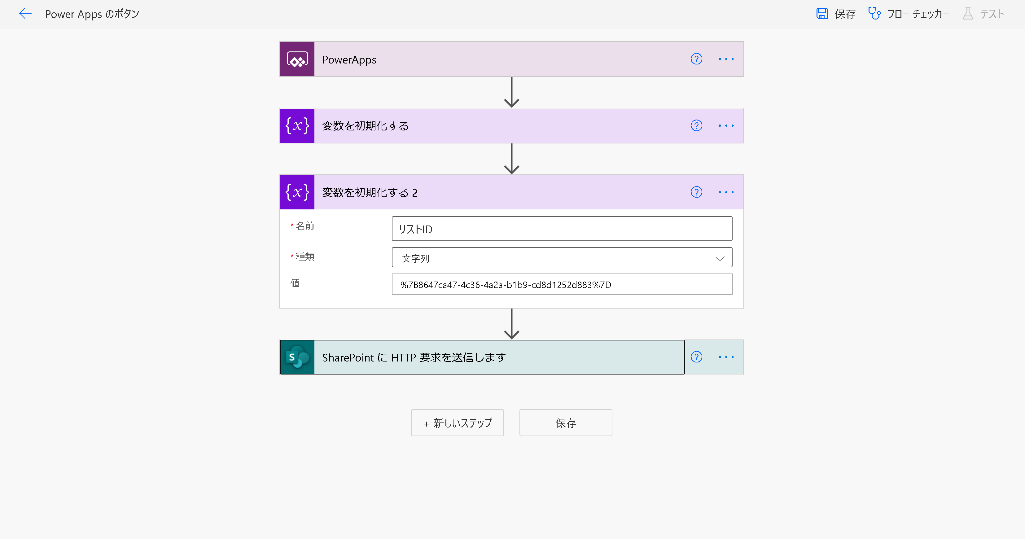Open more options for 変数を初期化する 2

click(726, 193)
